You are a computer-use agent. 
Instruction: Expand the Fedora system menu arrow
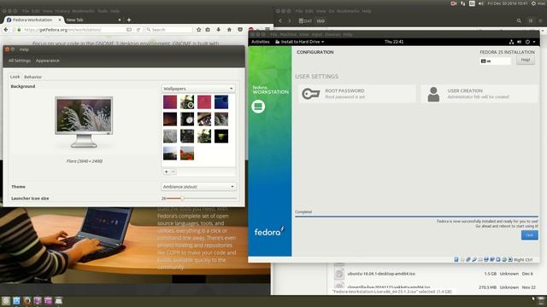[x=534, y=42]
